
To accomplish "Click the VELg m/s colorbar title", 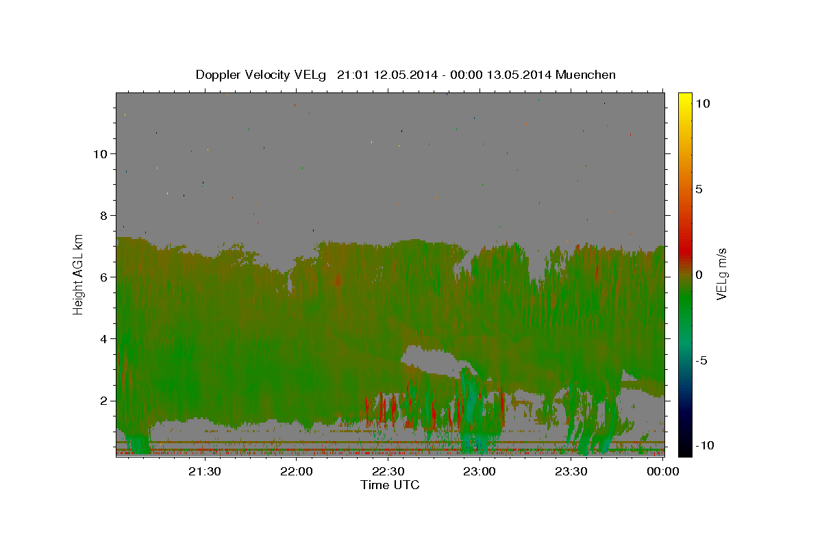I will (723, 274).
